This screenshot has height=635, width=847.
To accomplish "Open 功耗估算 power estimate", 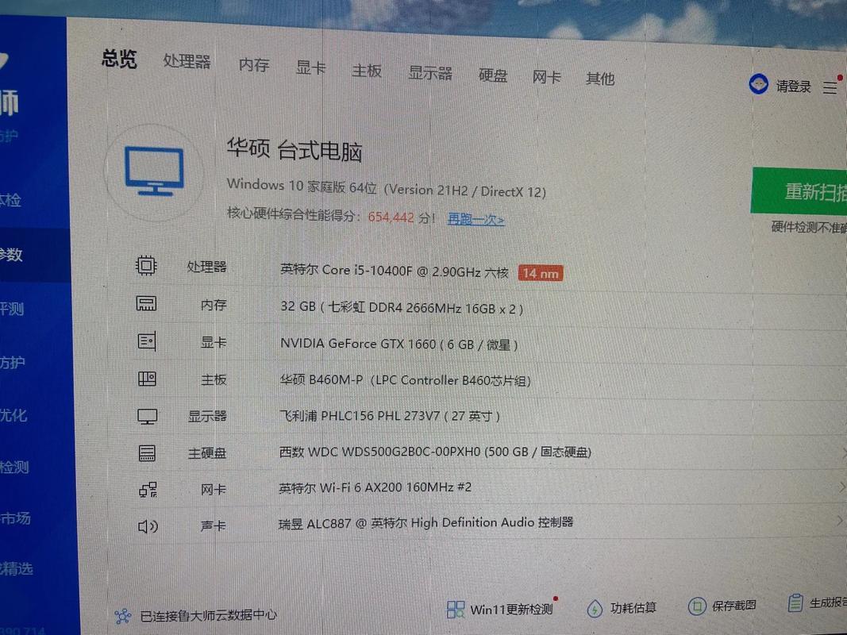I will click(633, 608).
